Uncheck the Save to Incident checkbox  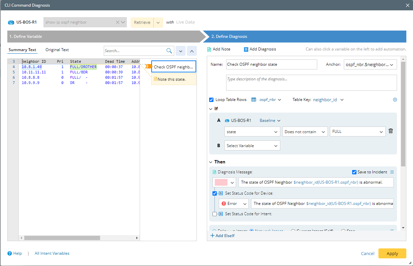coord(354,172)
